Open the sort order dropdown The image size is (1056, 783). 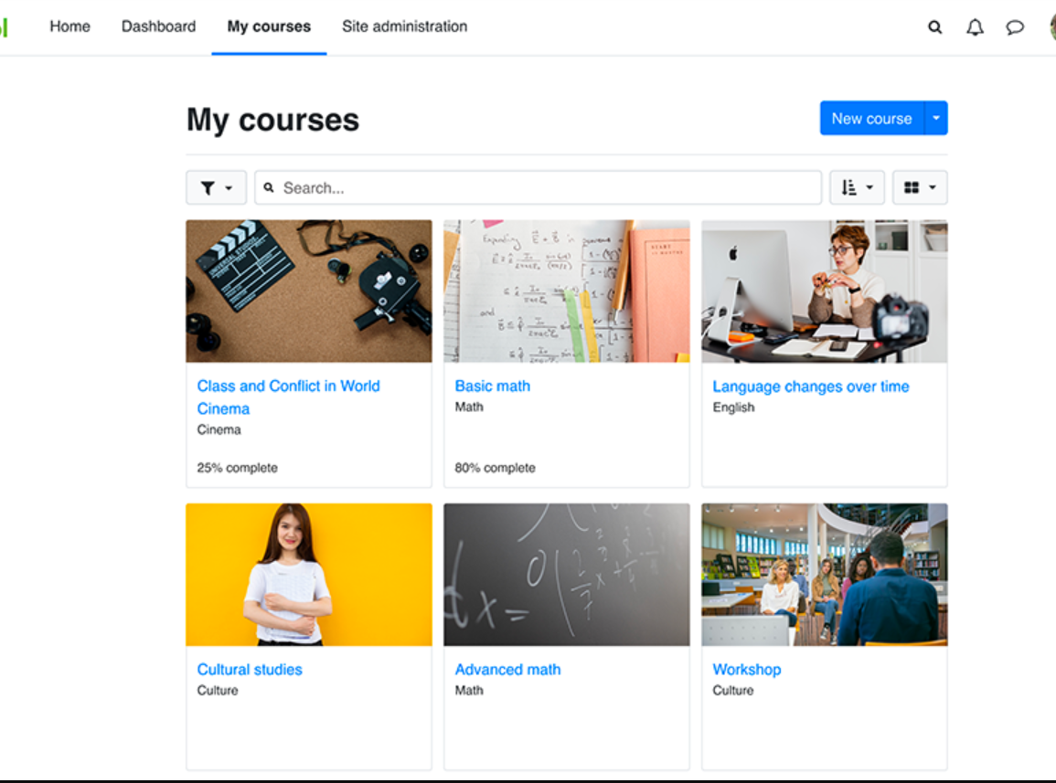(x=857, y=188)
